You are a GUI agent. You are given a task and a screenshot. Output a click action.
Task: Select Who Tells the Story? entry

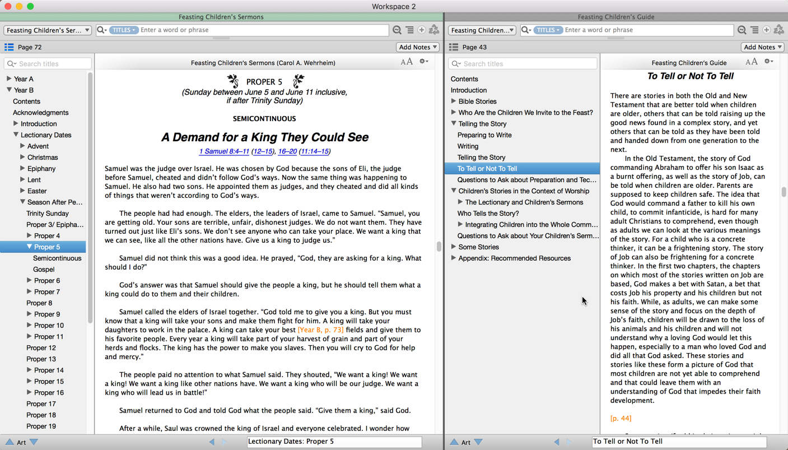[x=488, y=214]
